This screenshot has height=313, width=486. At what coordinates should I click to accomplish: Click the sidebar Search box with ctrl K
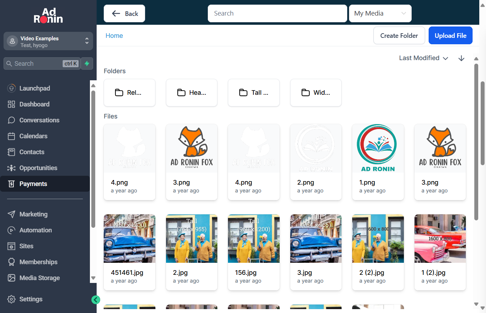pos(42,64)
